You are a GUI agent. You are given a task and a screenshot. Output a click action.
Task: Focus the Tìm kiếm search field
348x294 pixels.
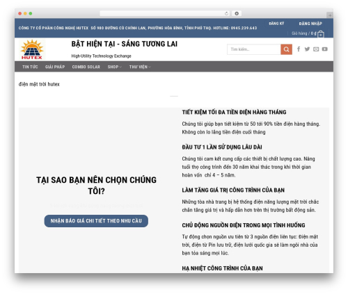[x=254, y=49]
